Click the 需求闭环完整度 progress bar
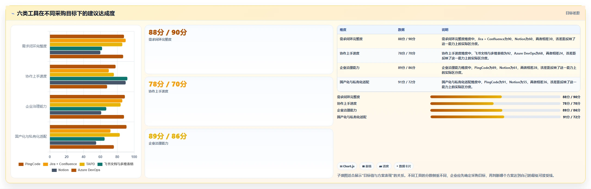Viewport: 591px width, 189px height. [x=495, y=97]
